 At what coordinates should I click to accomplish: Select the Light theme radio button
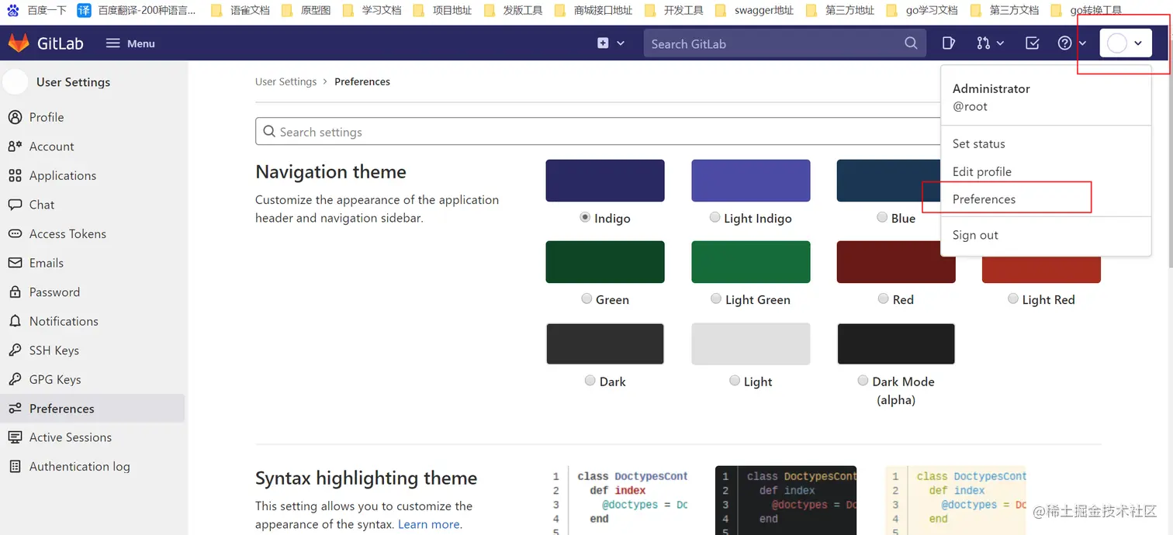tap(735, 381)
